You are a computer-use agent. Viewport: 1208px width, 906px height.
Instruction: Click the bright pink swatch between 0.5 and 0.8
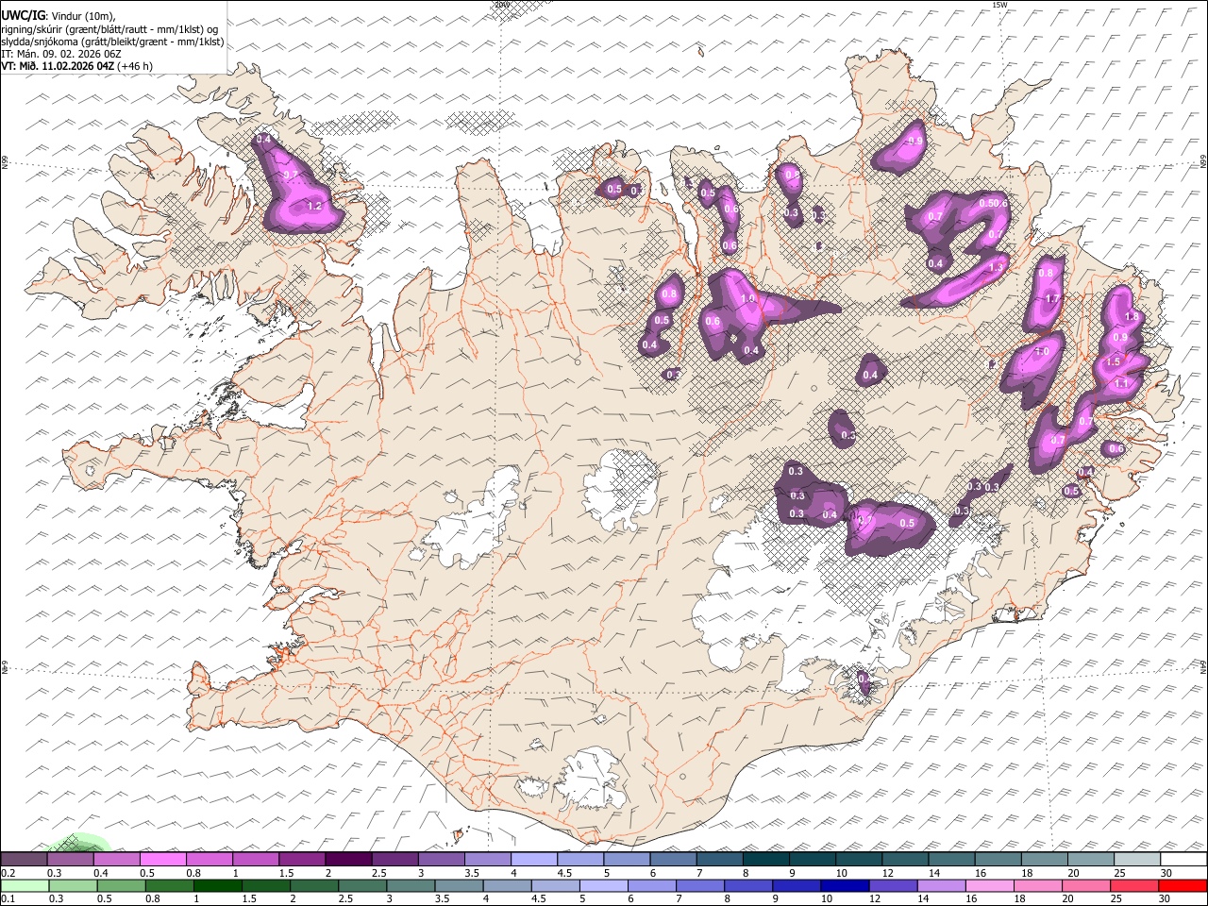pyautogui.click(x=163, y=860)
